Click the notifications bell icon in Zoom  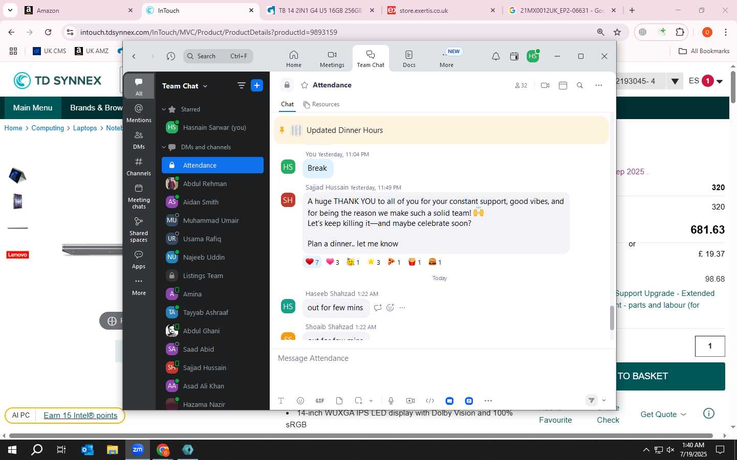point(496,56)
